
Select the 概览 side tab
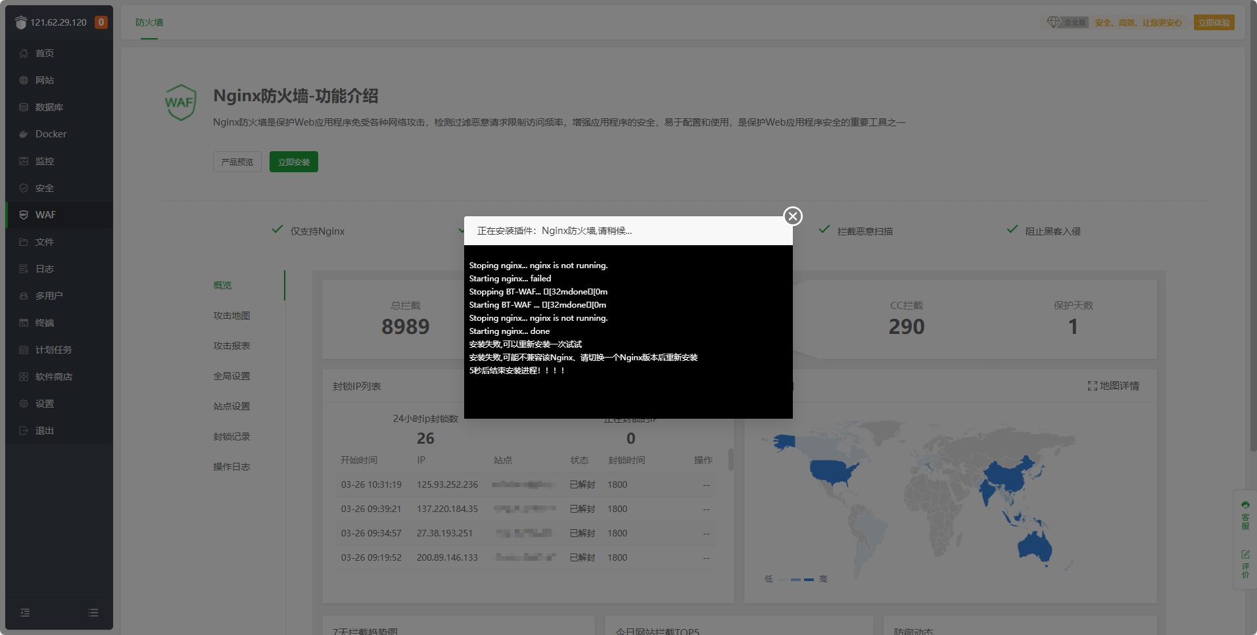[222, 285]
